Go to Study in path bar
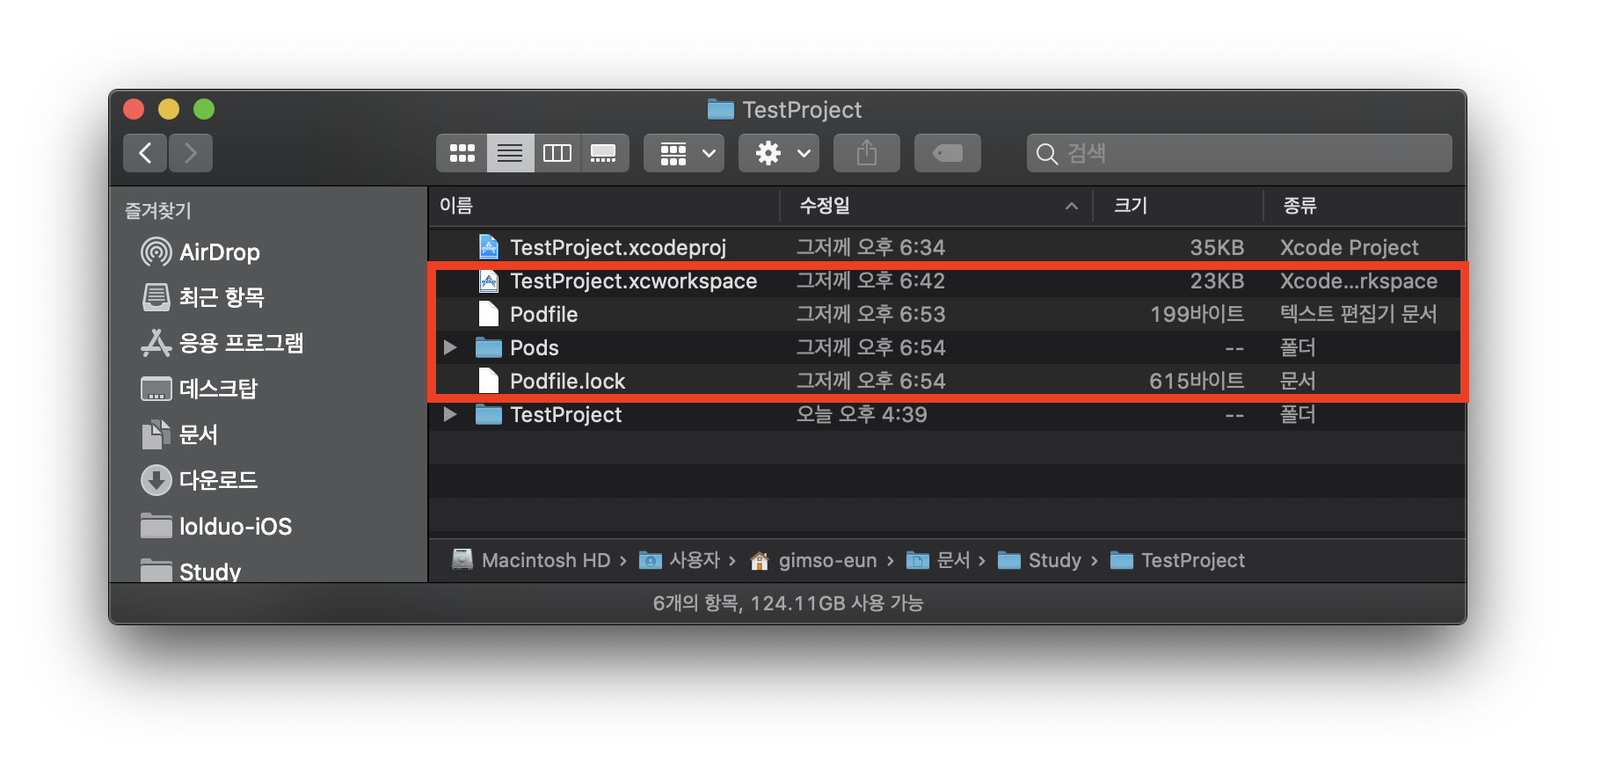 click(x=1039, y=560)
